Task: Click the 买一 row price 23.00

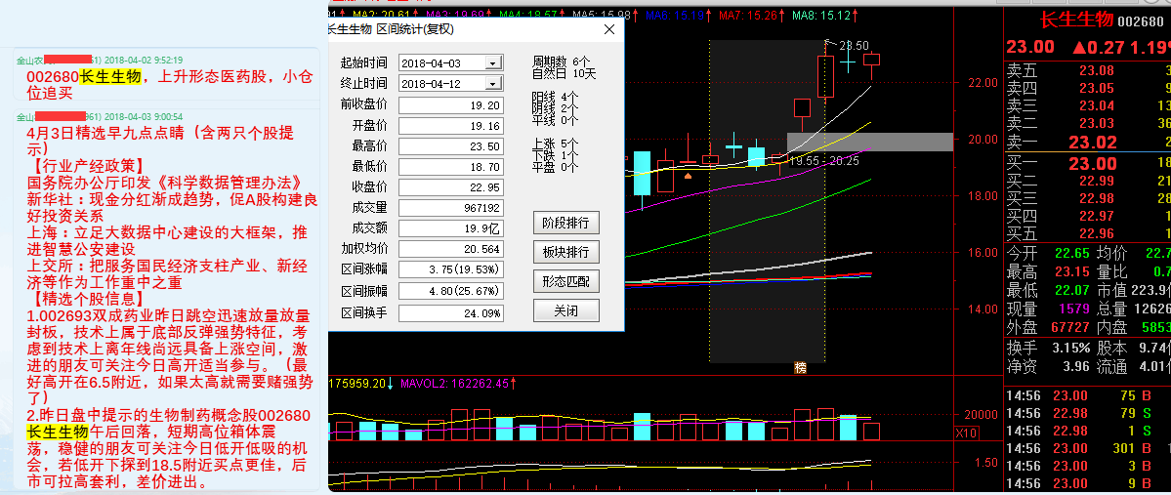Action: 1093,163
